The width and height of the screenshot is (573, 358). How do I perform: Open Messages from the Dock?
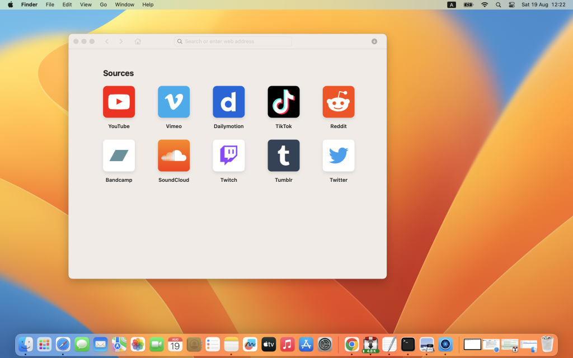click(82, 344)
